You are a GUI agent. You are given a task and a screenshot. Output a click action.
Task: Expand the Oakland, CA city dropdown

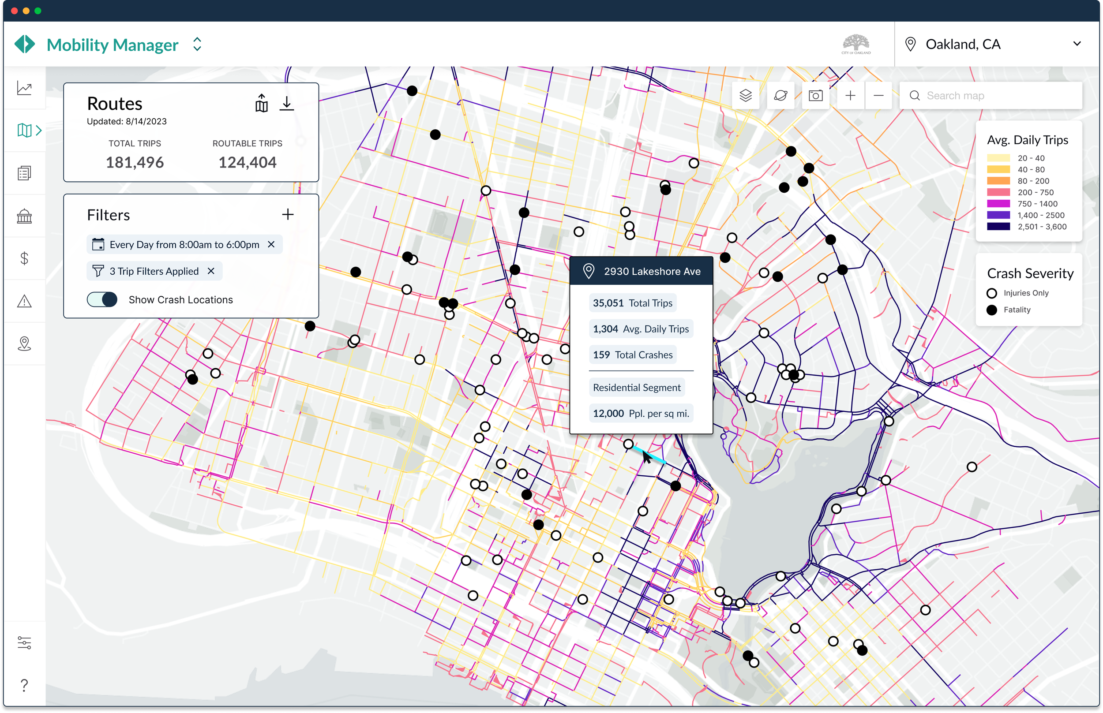click(1077, 44)
